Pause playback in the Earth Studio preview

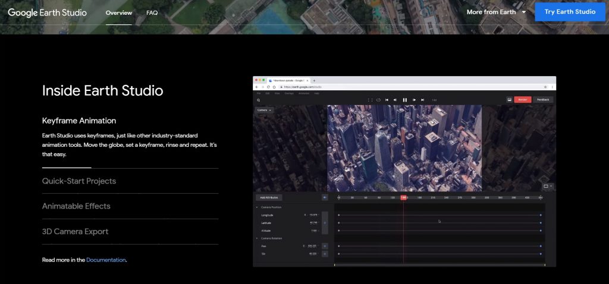coord(405,100)
